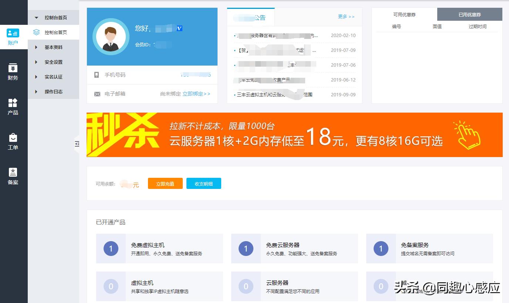Open the 财务 section via its sidebar icon
Viewport: 509px width, 303px height.
tap(13, 68)
